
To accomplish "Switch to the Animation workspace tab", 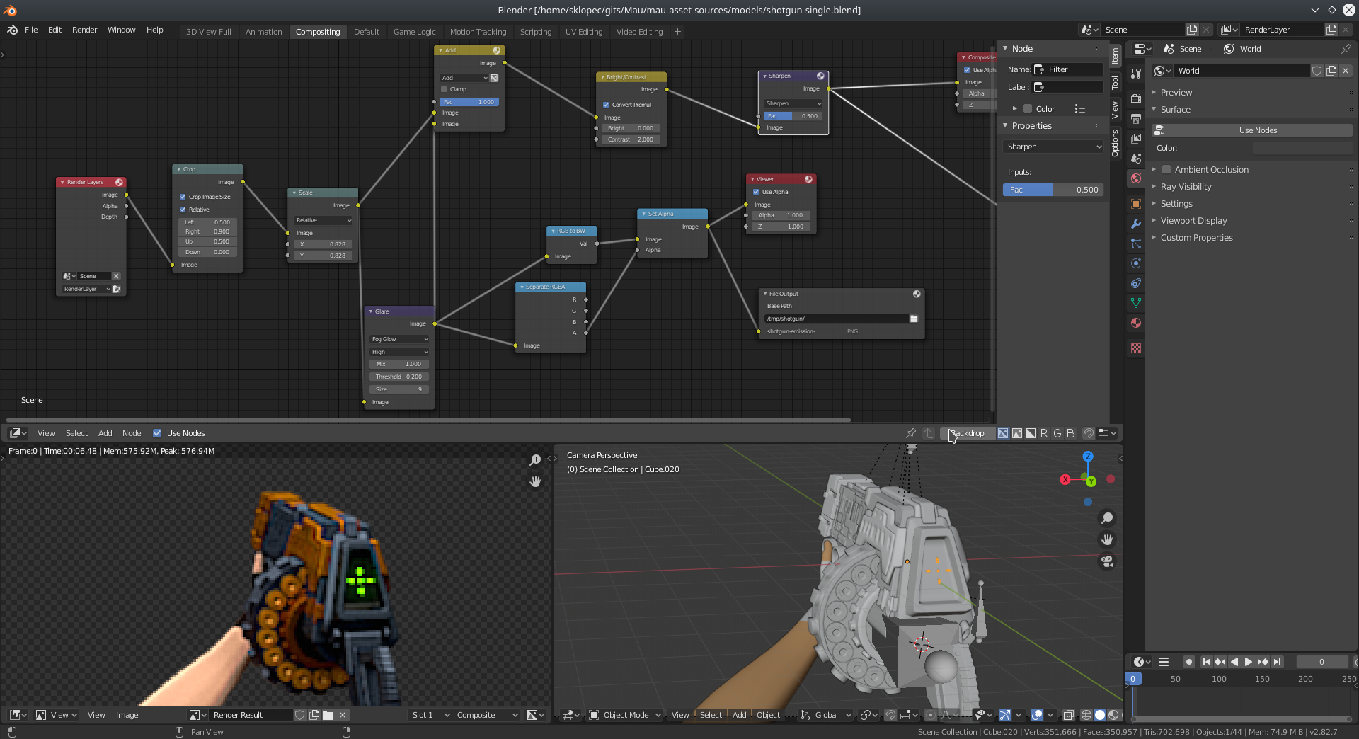I will (263, 32).
